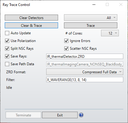Viewport: 128px width, 123px height.
Task: Minimize the Ray Trace Control window
Action: (x=94, y=4)
